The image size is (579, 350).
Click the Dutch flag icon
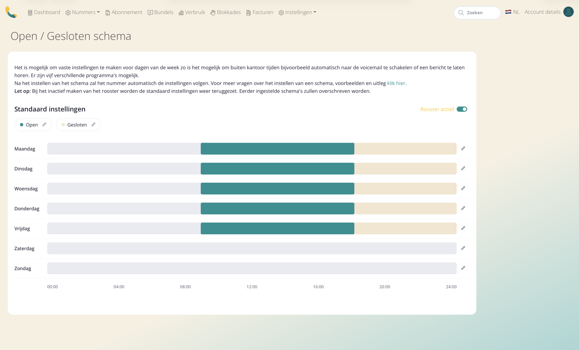pos(508,12)
